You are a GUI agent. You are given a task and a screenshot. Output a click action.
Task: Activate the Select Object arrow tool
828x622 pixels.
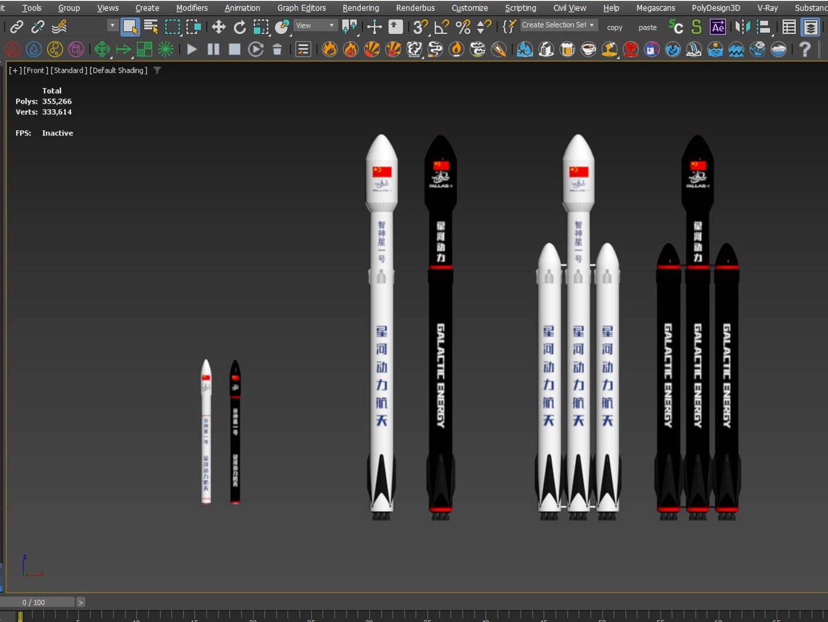pos(130,26)
